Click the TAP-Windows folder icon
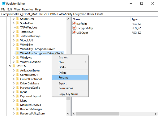The image size is (158, 116). coord(18,27)
